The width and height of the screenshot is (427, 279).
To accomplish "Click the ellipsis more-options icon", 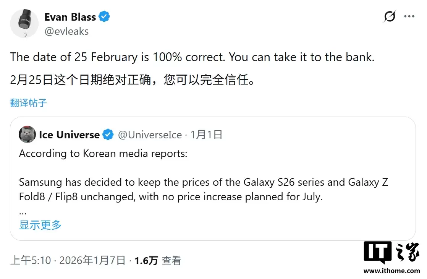I will pyautogui.click(x=409, y=16).
